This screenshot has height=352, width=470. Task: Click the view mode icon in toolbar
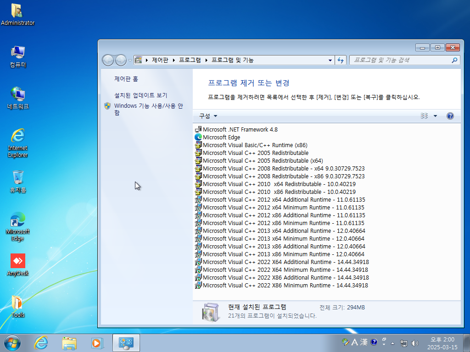(x=424, y=116)
